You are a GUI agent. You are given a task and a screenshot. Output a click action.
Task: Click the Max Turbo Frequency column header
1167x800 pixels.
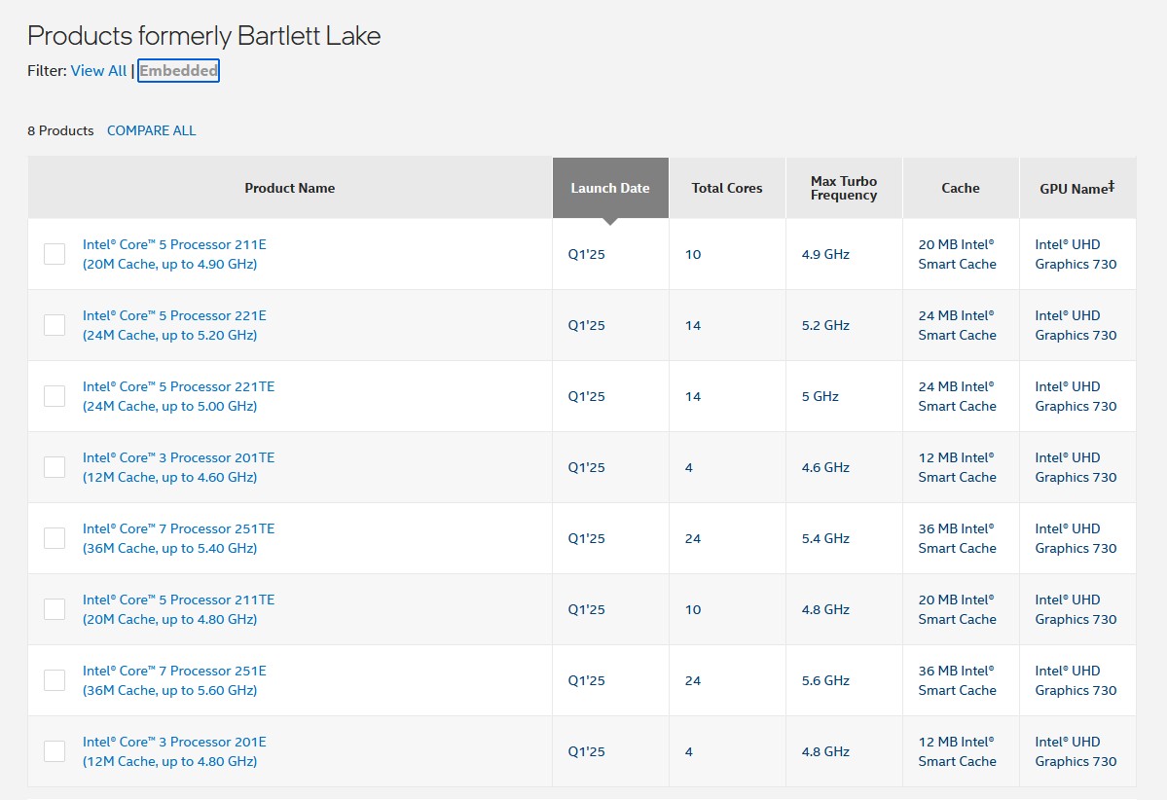tap(843, 188)
